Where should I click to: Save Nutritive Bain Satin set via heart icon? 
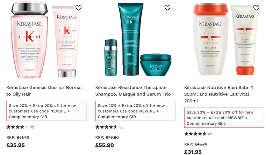[256, 8]
